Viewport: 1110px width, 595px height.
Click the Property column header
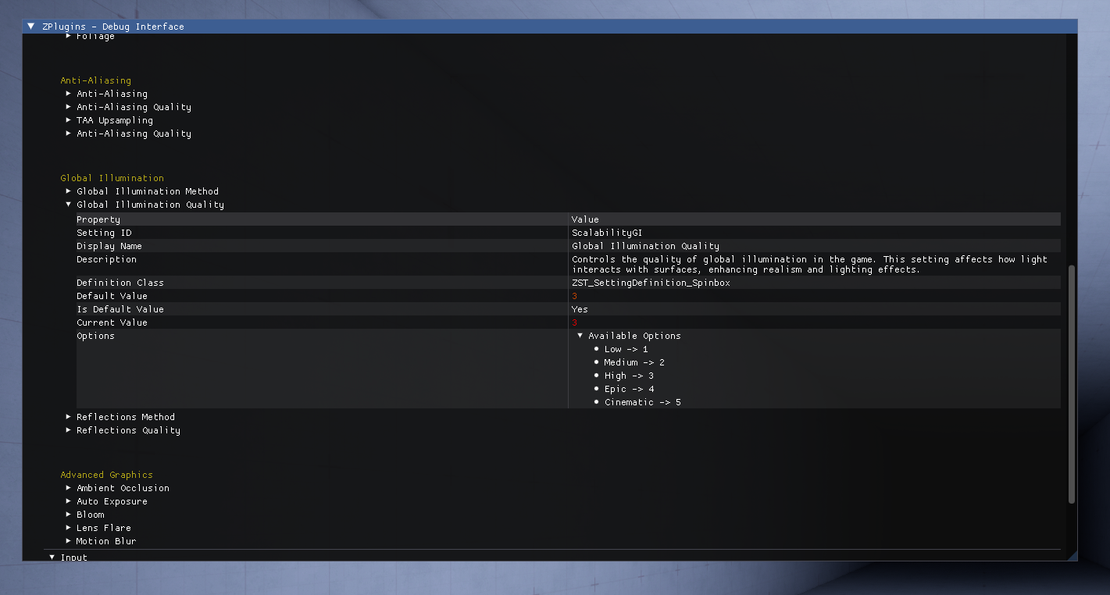[98, 219]
